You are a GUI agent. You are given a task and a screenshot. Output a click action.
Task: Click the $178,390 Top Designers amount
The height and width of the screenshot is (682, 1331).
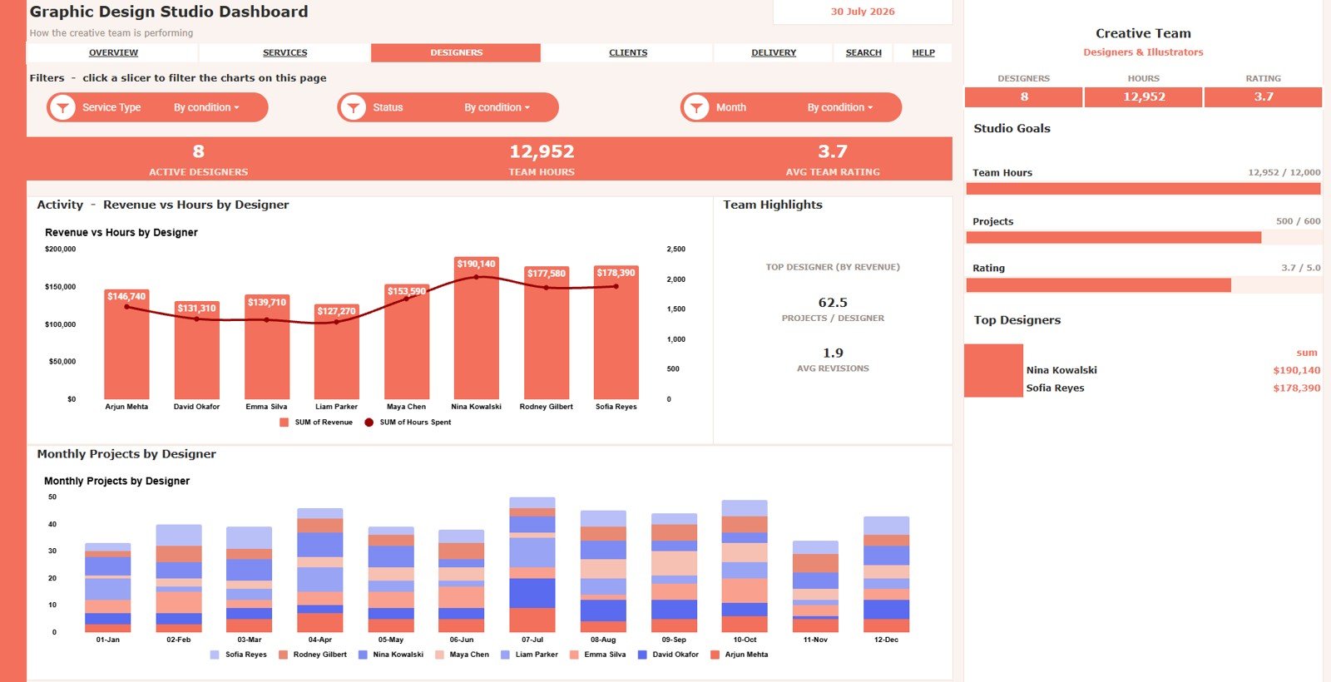click(x=1296, y=388)
